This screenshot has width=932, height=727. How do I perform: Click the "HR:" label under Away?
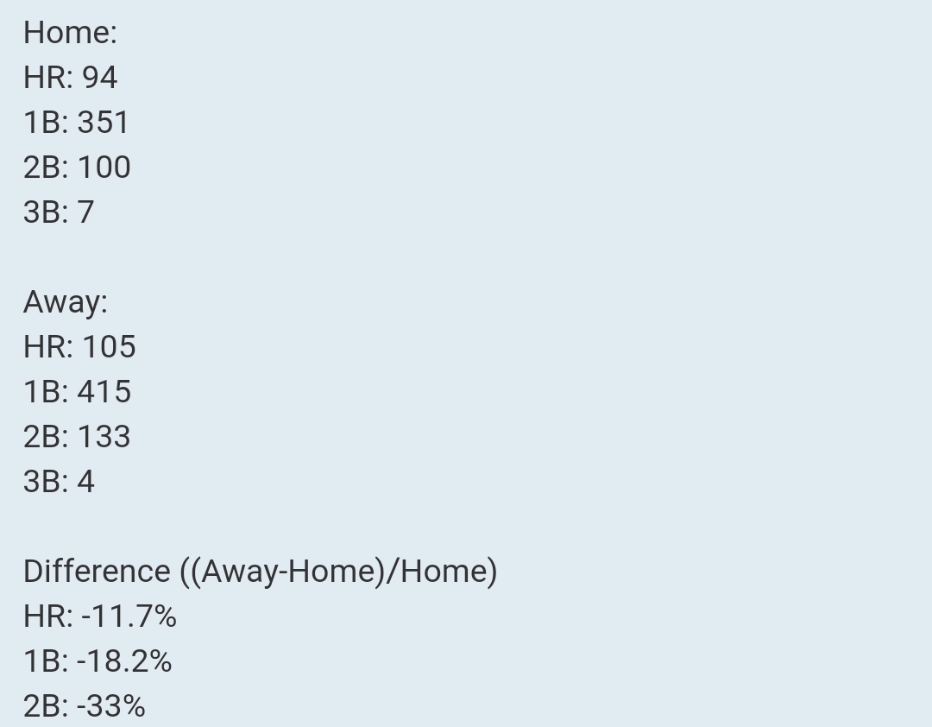(48, 347)
